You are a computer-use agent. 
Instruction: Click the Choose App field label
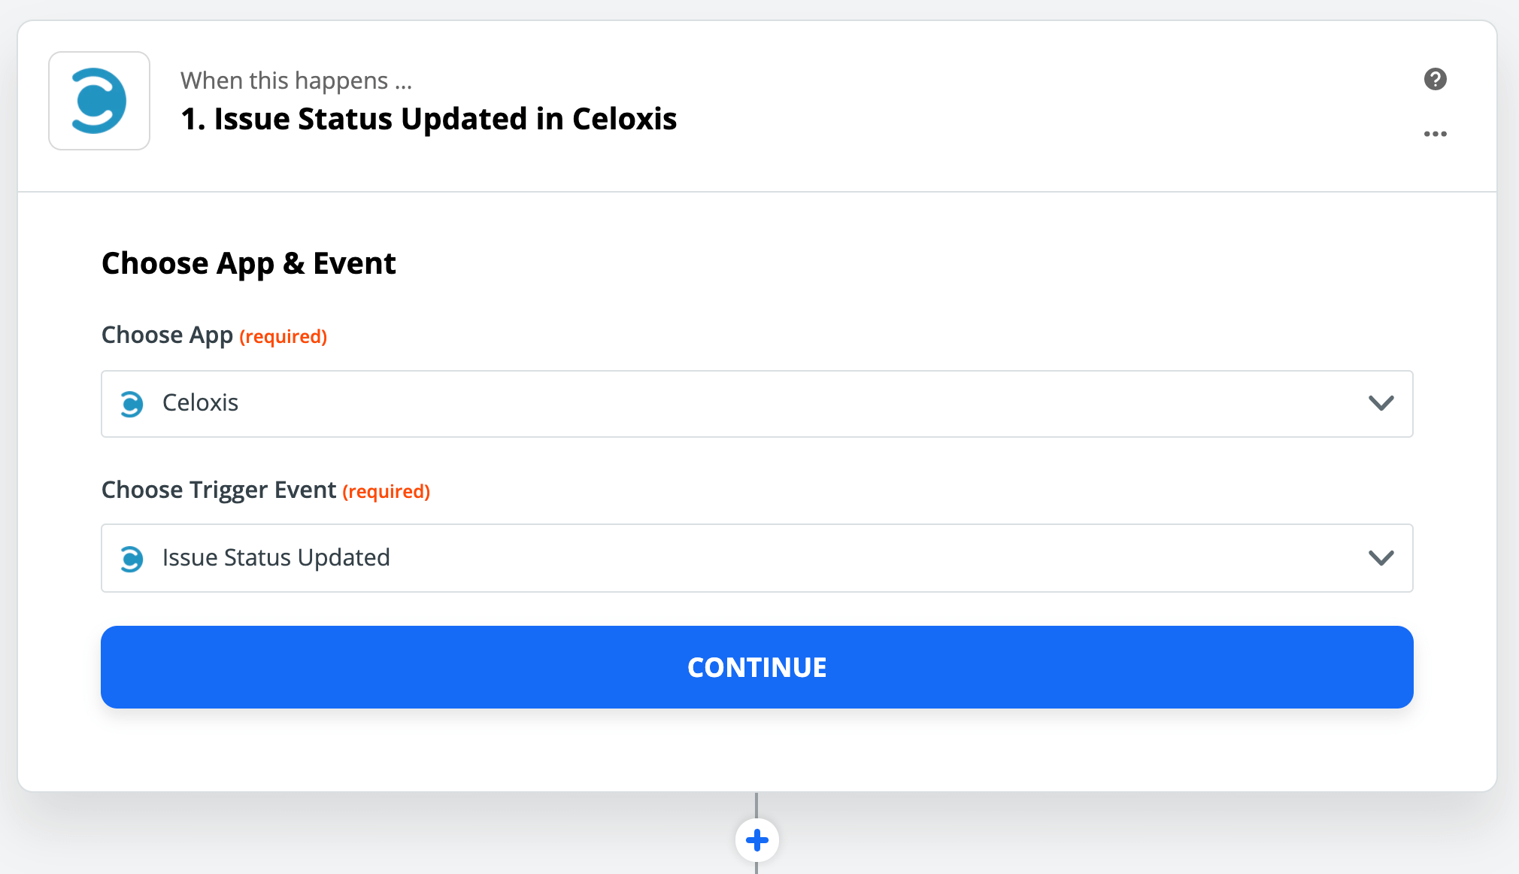point(167,335)
